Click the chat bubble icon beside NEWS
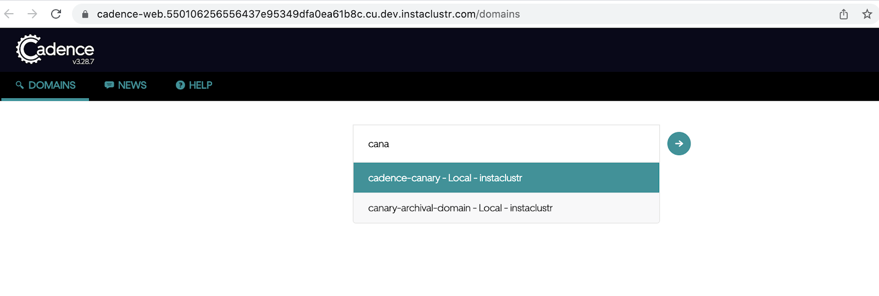 (x=109, y=85)
